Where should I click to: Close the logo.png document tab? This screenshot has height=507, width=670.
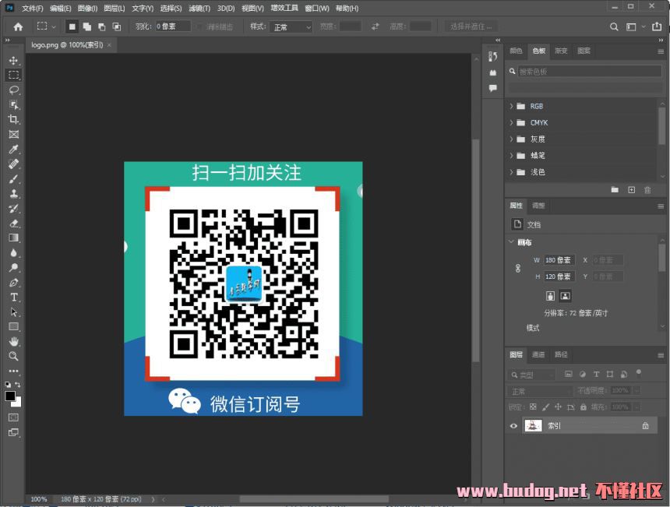tap(109, 45)
